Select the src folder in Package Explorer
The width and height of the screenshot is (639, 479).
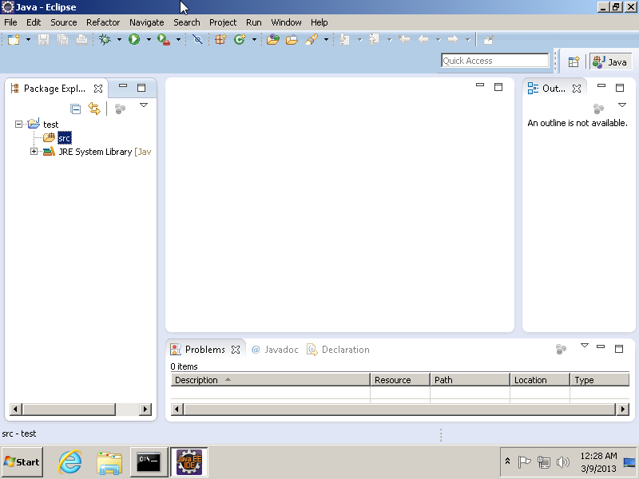65,138
